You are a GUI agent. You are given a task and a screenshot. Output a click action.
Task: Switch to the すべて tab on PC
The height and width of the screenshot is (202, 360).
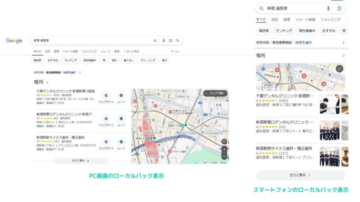pyautogui.click(x=37, y=52)
